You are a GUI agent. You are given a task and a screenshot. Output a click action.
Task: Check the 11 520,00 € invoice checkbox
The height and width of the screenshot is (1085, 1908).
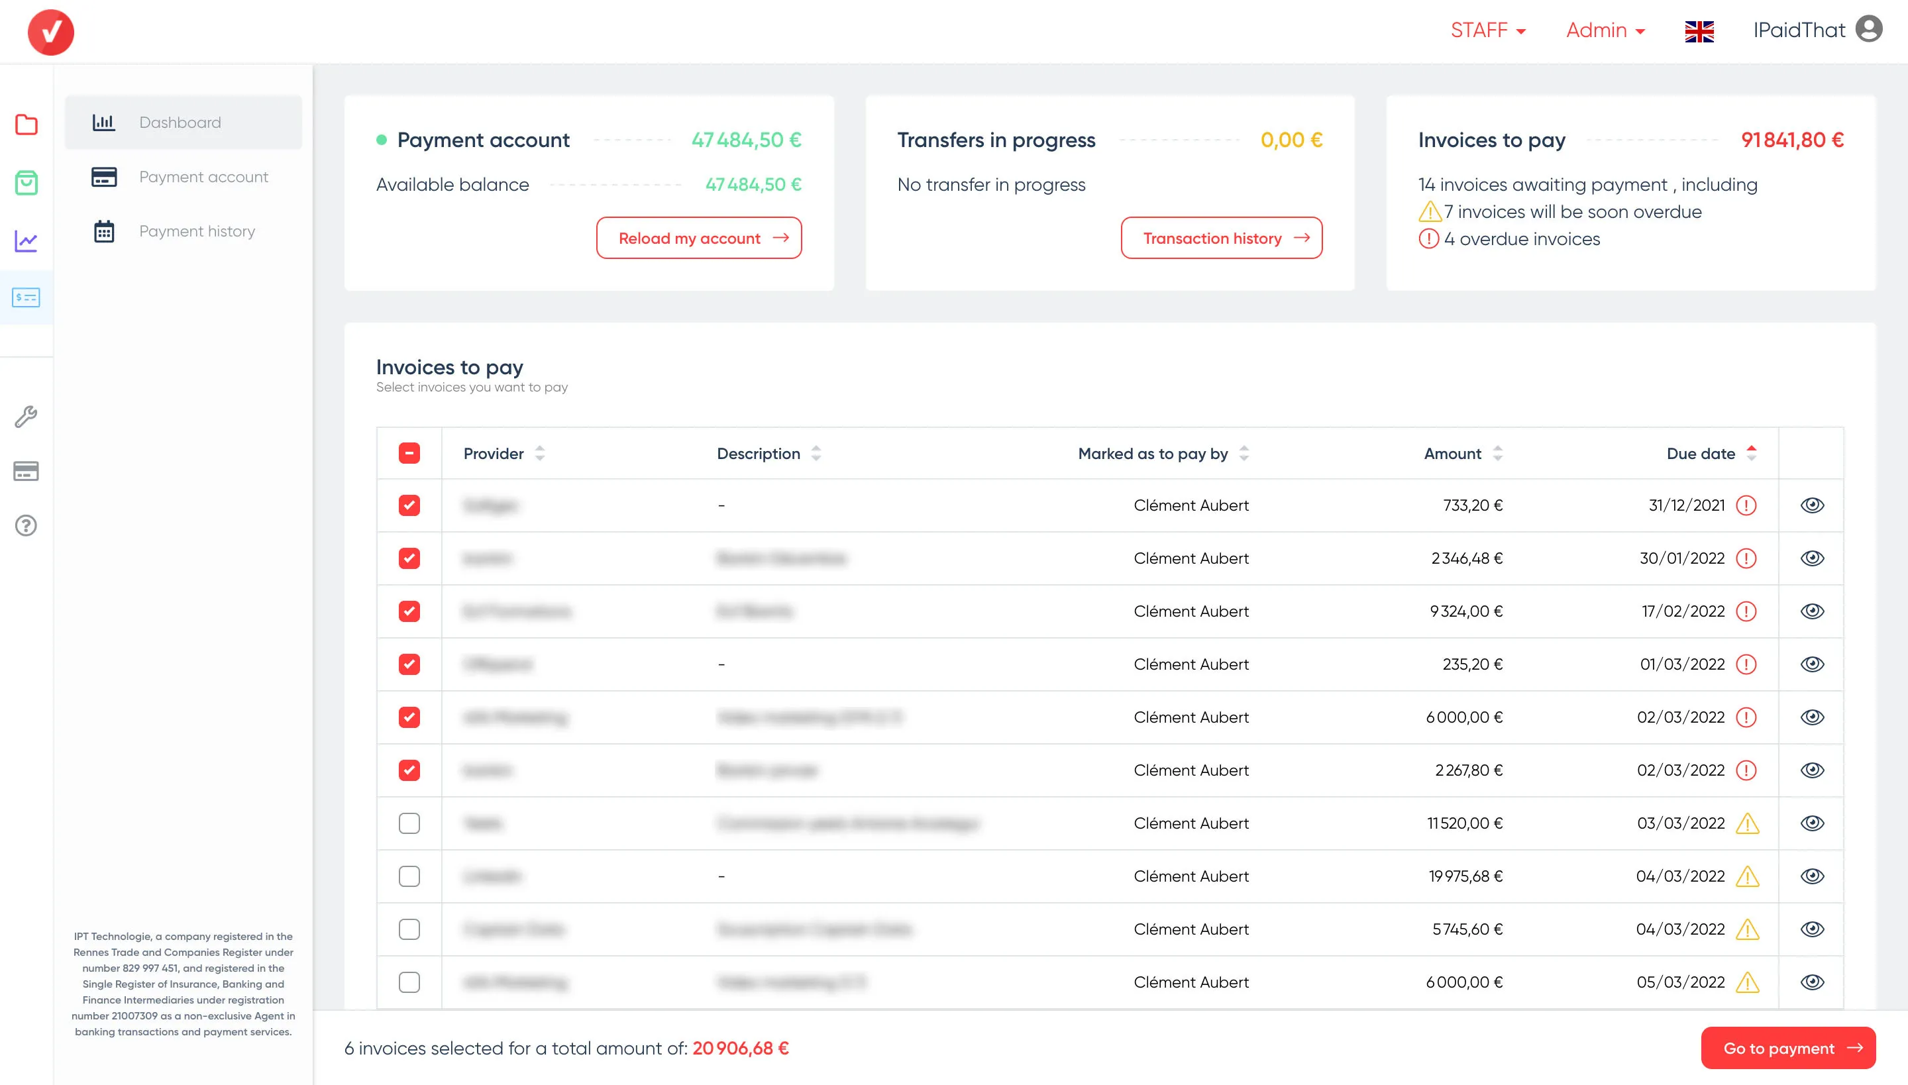click(x=409, y=823)
